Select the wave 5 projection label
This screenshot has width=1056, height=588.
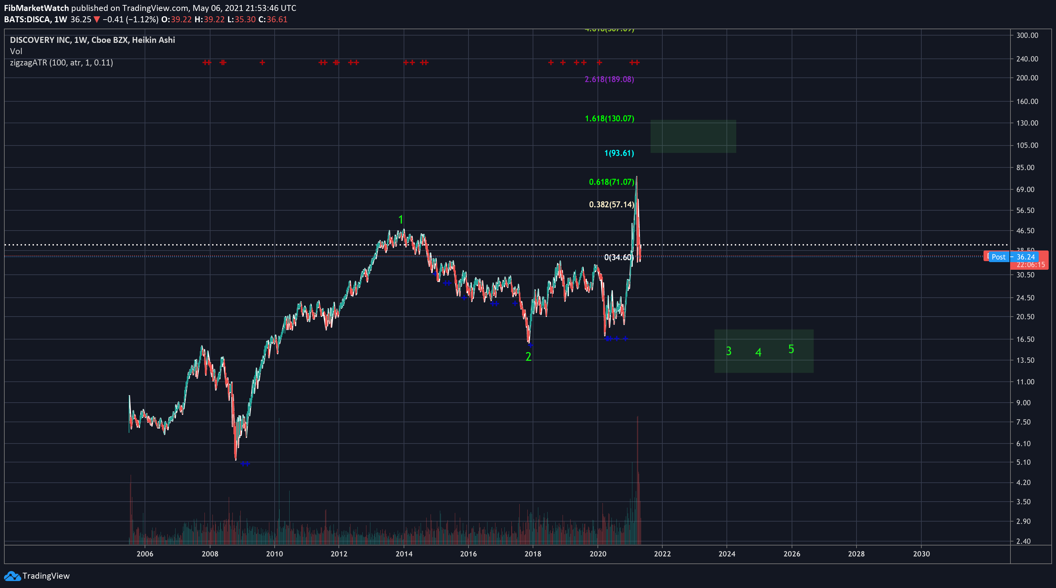tap(791, 349)
